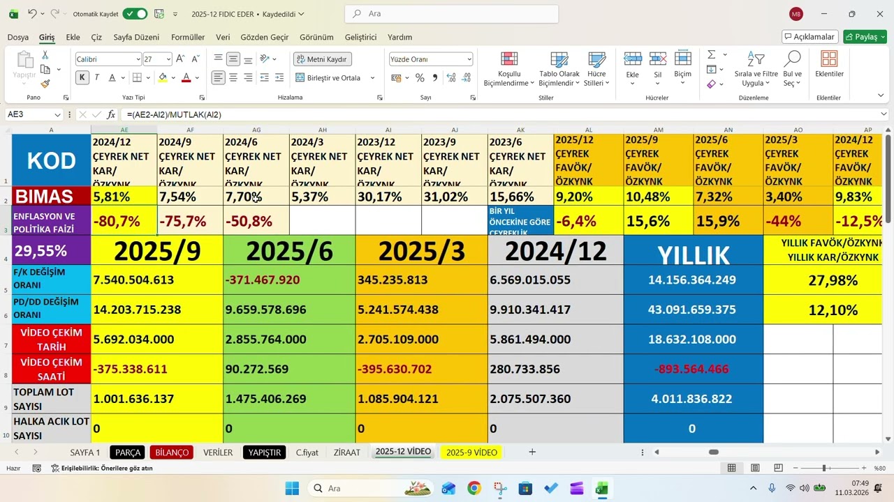
Task: Switch to the Ekle ribbon tab
Action: click(73, 37)
